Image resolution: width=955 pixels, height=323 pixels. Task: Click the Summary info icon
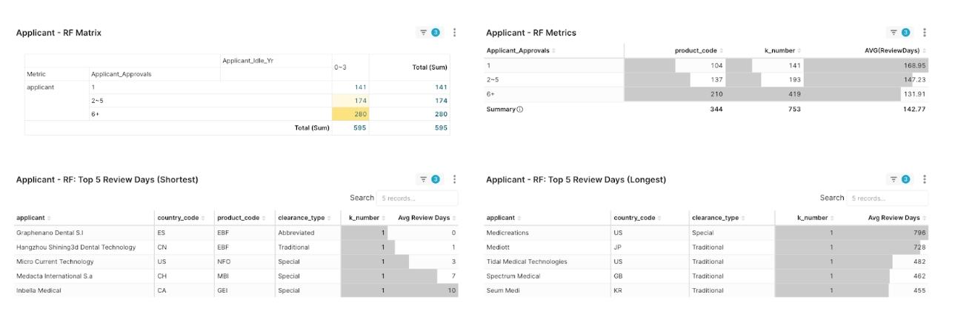pyautogui.click(x=519, y=110)
